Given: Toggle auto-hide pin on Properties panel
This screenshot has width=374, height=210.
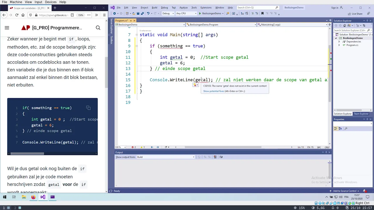Looking at the screenshot, I should pyautogui.click(x=367, y=119).
